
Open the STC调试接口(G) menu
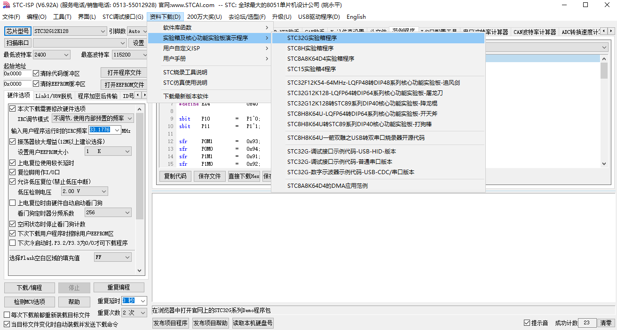pyautogui.click(x=123, y=16)
